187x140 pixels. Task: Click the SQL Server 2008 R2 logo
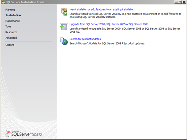[23, 134]
